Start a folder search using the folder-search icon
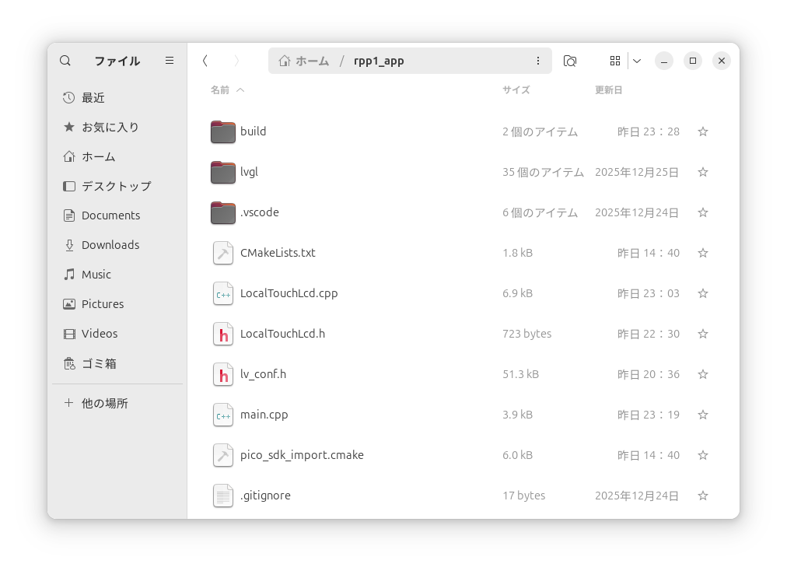 570,61
